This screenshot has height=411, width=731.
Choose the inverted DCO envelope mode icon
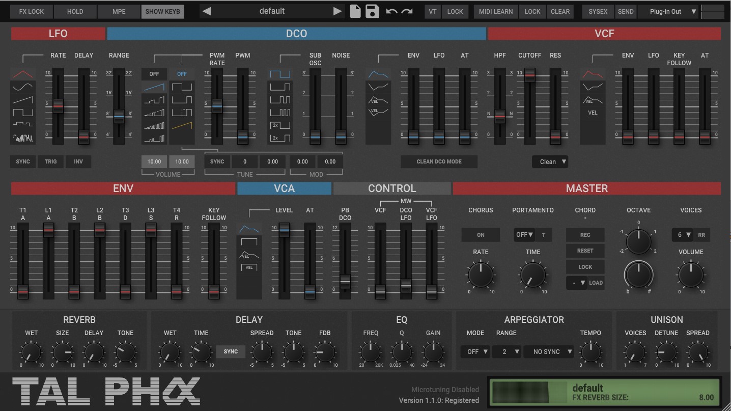pyautogui.click(x=378, y=87)
